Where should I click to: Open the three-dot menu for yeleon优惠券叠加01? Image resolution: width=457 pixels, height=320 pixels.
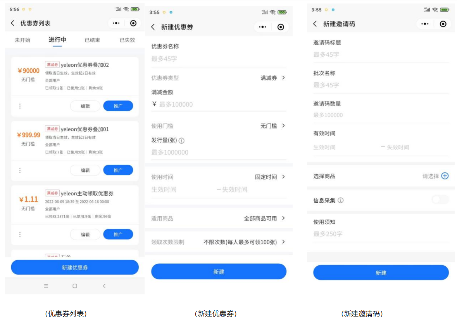[x=20, y=170]
